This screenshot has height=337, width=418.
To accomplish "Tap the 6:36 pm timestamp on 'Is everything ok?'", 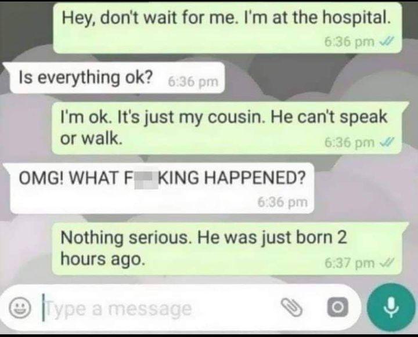I will [x=193, y=82].
